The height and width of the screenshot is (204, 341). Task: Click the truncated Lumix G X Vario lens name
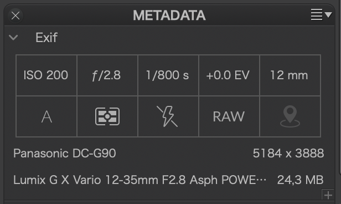pyautogui.click(x=139, y=180)
